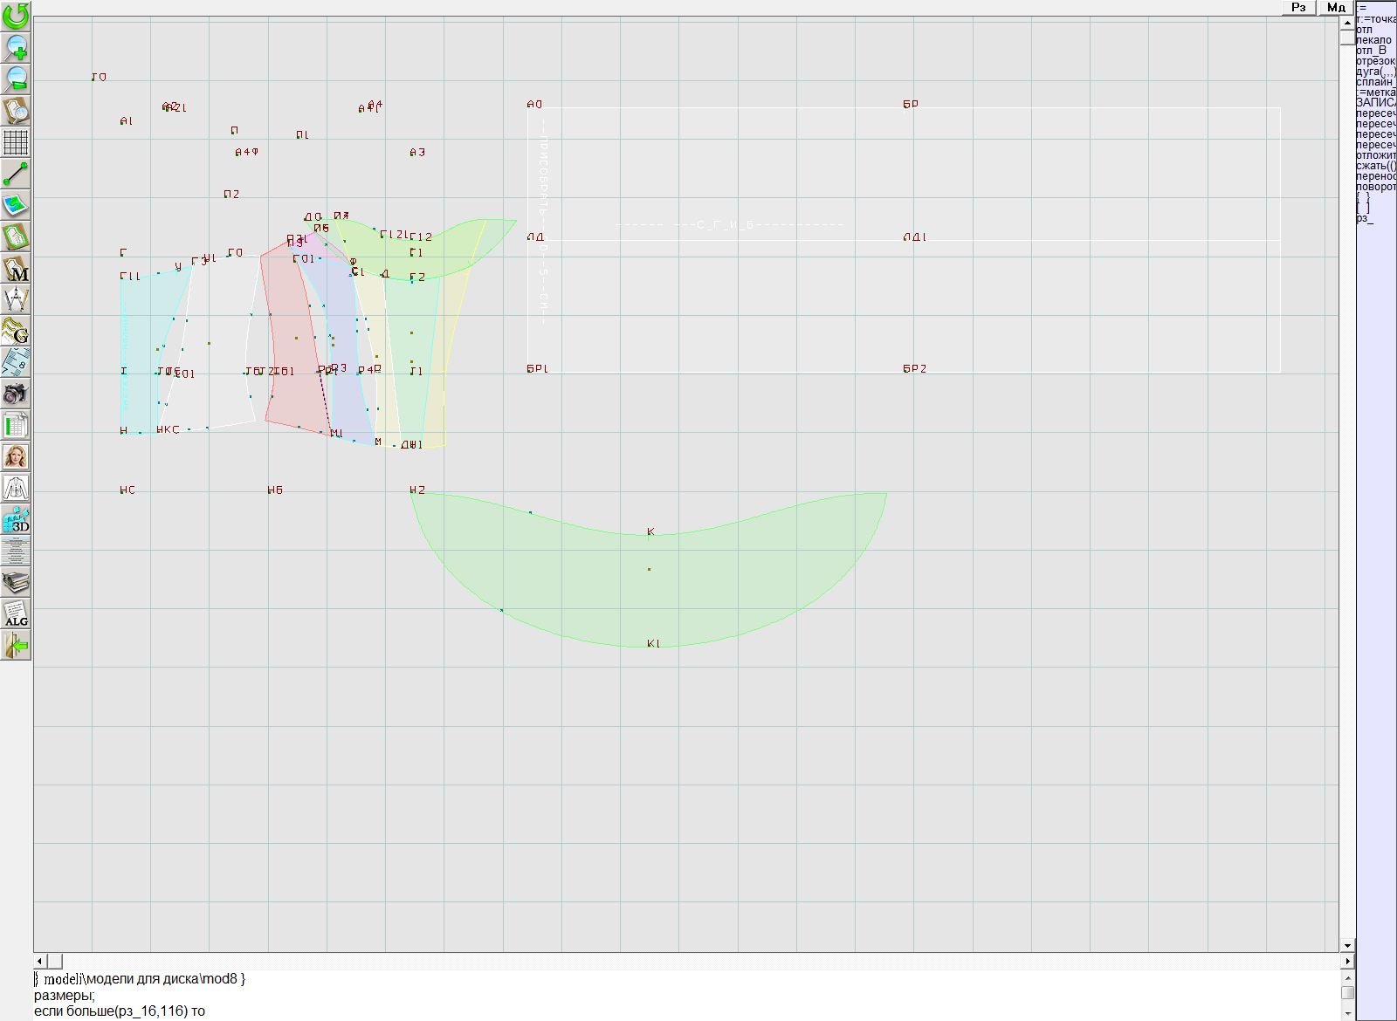Toggle the grid display icon
1397x1021 pixels.
coord(16,141)
